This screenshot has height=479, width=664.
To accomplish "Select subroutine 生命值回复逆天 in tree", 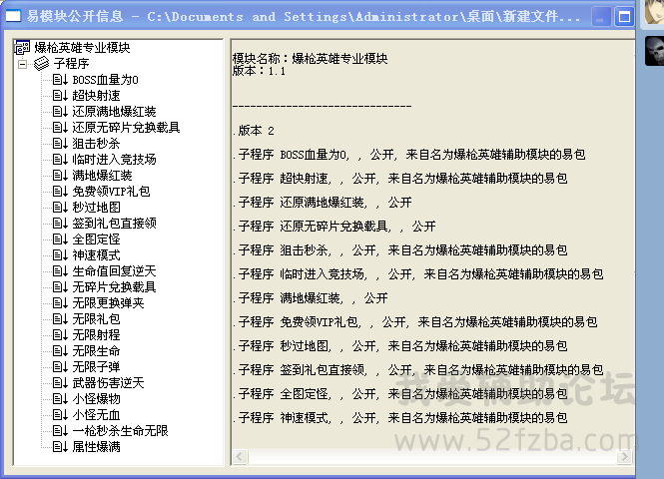I will (x=115, y=270).
